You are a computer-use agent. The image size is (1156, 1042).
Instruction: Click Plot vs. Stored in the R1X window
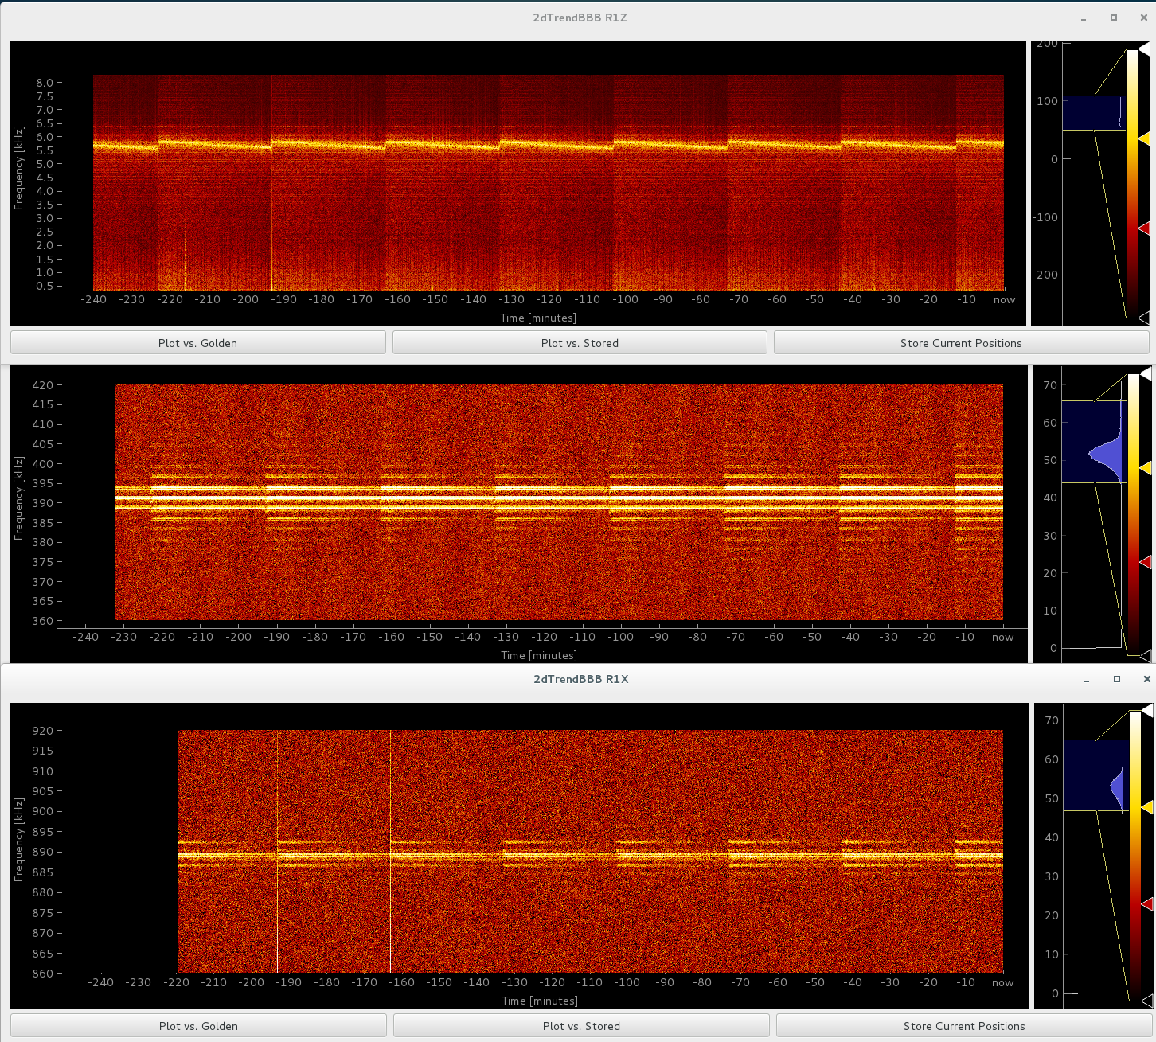pyautogui.click(x=581, y=1026)
